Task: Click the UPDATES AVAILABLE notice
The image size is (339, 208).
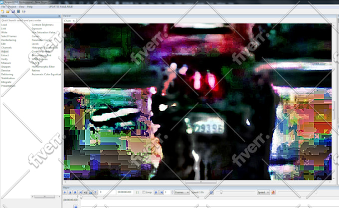Action: (x=61, y=6)
